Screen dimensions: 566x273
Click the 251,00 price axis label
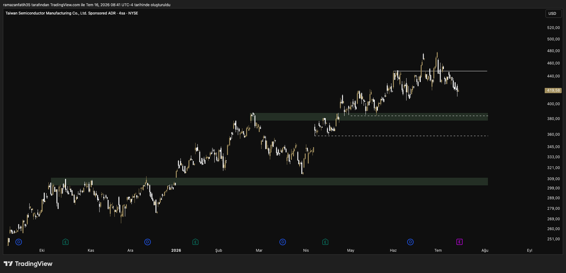(553, 239)
